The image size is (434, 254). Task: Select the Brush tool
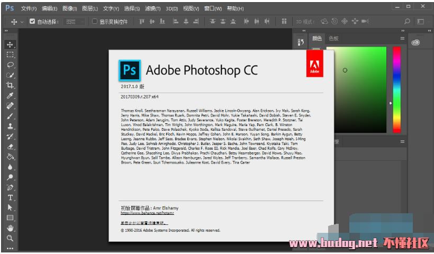coord(10,116)
